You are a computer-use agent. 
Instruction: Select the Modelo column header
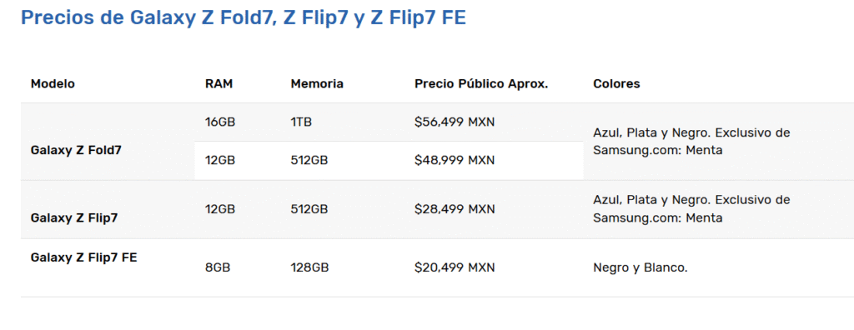click(x=53, y=84)
